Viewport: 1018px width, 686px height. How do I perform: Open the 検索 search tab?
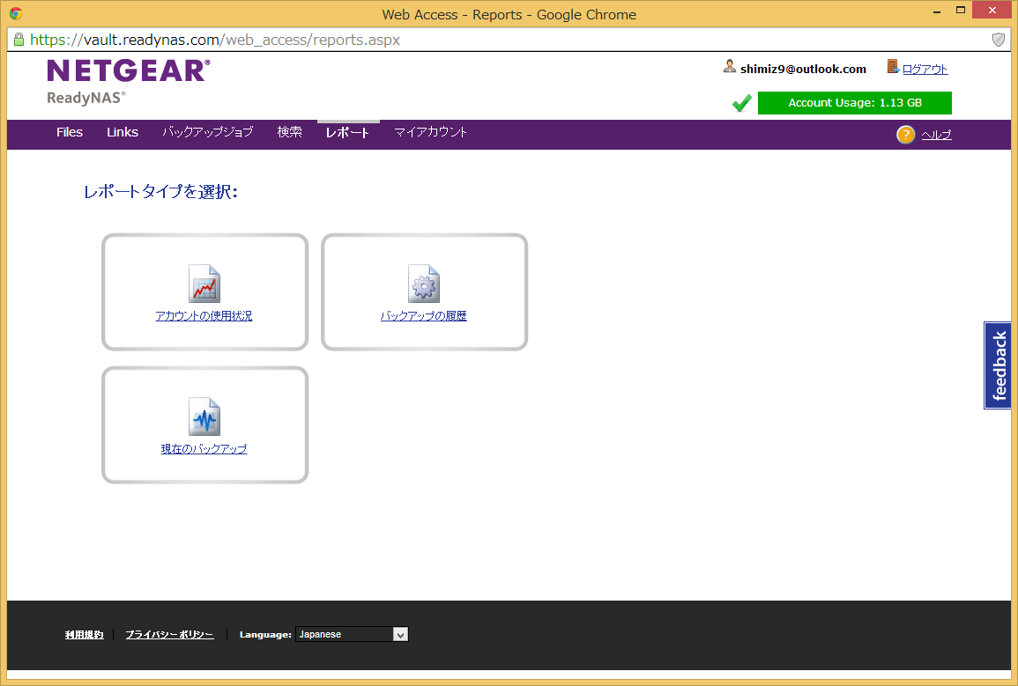[289, 132]
